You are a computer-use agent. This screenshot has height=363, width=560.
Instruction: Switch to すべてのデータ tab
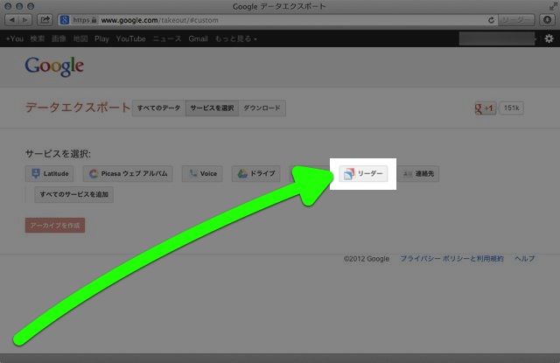(159, 108)
